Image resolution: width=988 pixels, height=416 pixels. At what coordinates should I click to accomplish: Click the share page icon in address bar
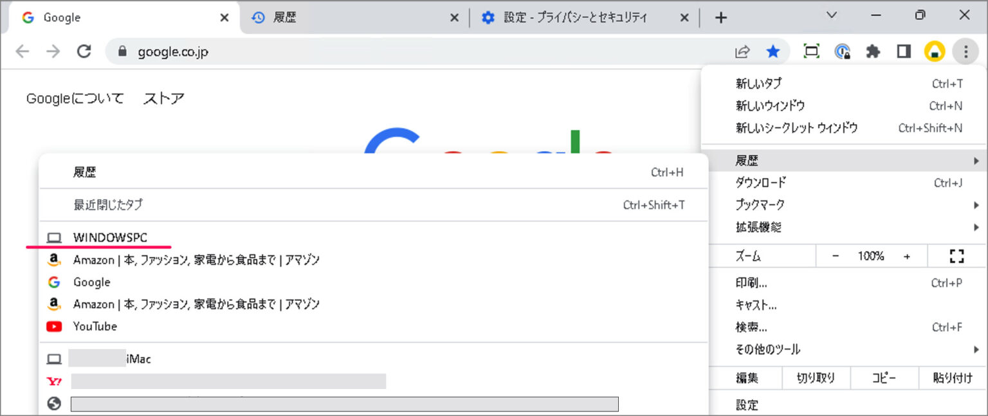(x=742, y=52)
